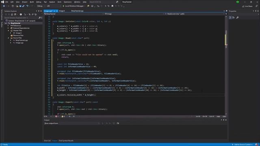Open the Window menu
The image size is (260, 146).
click(77, 2)
